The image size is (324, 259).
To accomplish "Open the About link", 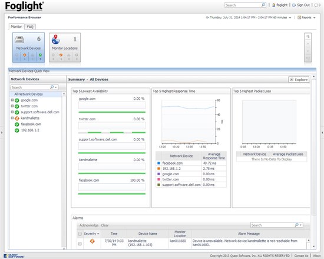I will 317,255.
